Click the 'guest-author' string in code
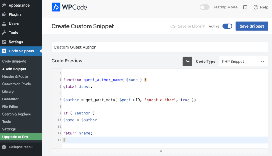The height and width of the screenshot is (156, 272). tap(160, 100)
